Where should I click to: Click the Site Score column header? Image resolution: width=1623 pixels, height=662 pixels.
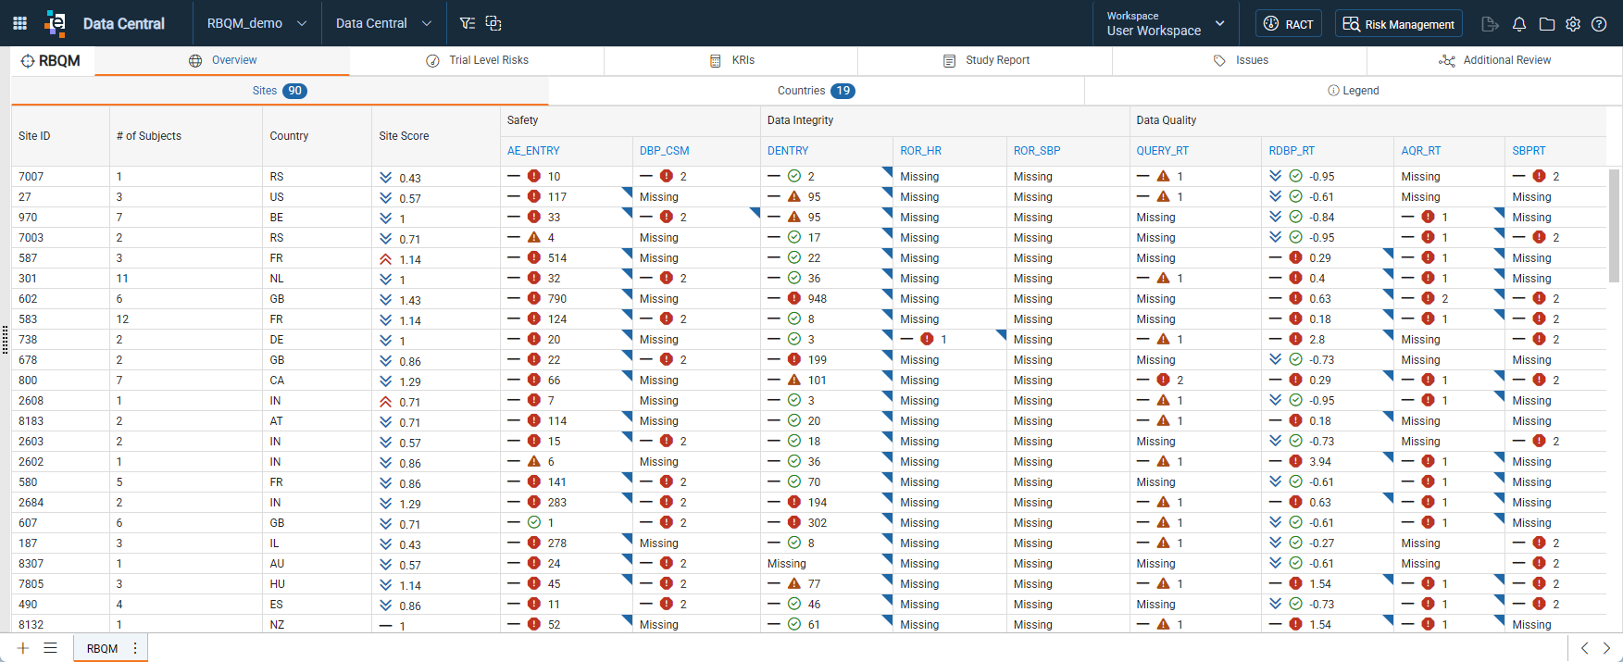pyautogui.click(x=435, y=136)
